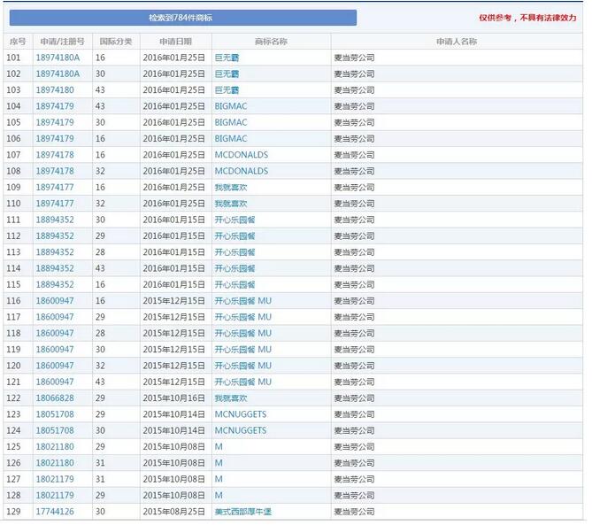The image size is (592, 525).
Task: Open registration number 18051708 in row 123
Action: [x=55, y=414]
